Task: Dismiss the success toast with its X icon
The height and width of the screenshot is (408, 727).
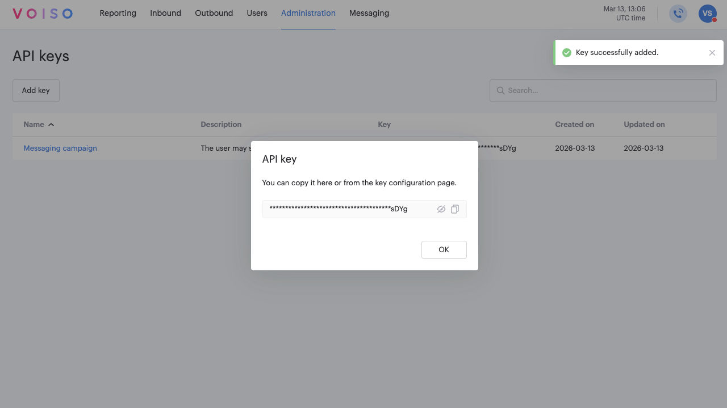Action: [x=712, y=52]
